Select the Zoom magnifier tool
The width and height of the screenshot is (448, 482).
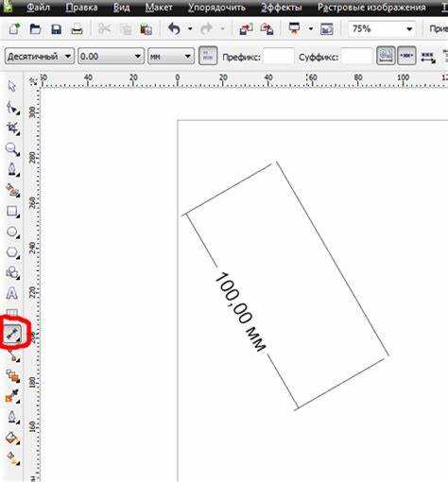tap(12, 149)
